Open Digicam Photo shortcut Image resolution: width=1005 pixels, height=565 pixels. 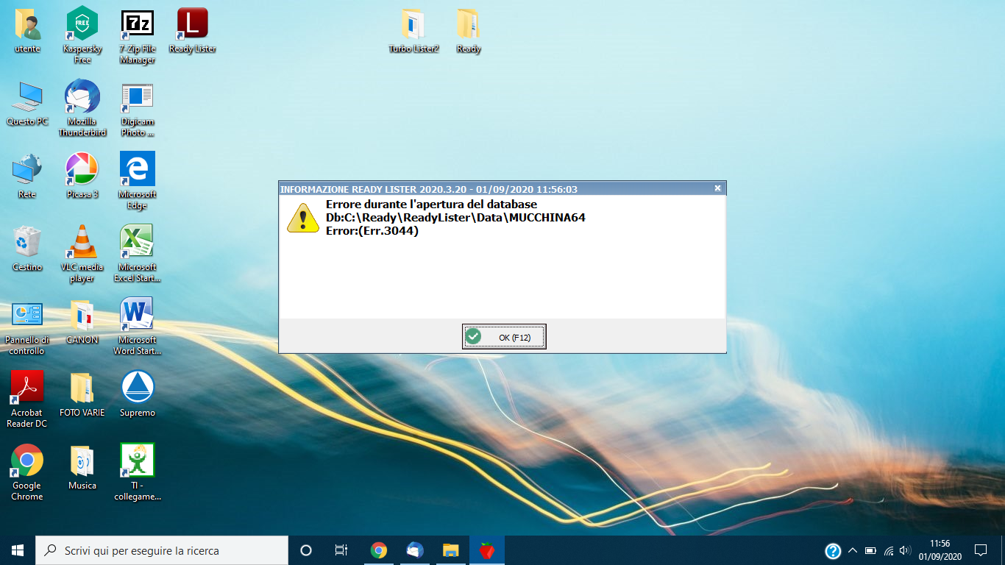coord(138,108)
